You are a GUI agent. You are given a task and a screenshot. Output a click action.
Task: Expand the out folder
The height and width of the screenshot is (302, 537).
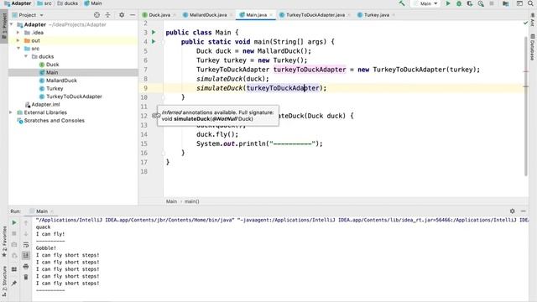(18, 40)
